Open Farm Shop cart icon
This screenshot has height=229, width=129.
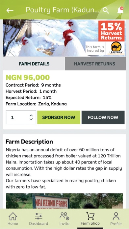coord(90,216)
